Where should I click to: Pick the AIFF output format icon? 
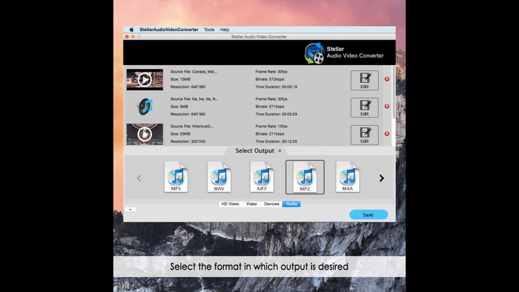click(x=261, y=177)
